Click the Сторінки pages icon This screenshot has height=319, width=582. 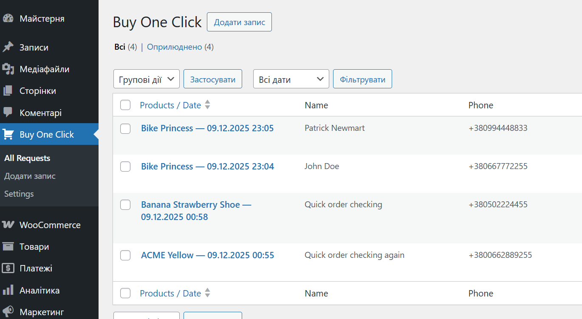pyautogui.click(x=8, y=91)
